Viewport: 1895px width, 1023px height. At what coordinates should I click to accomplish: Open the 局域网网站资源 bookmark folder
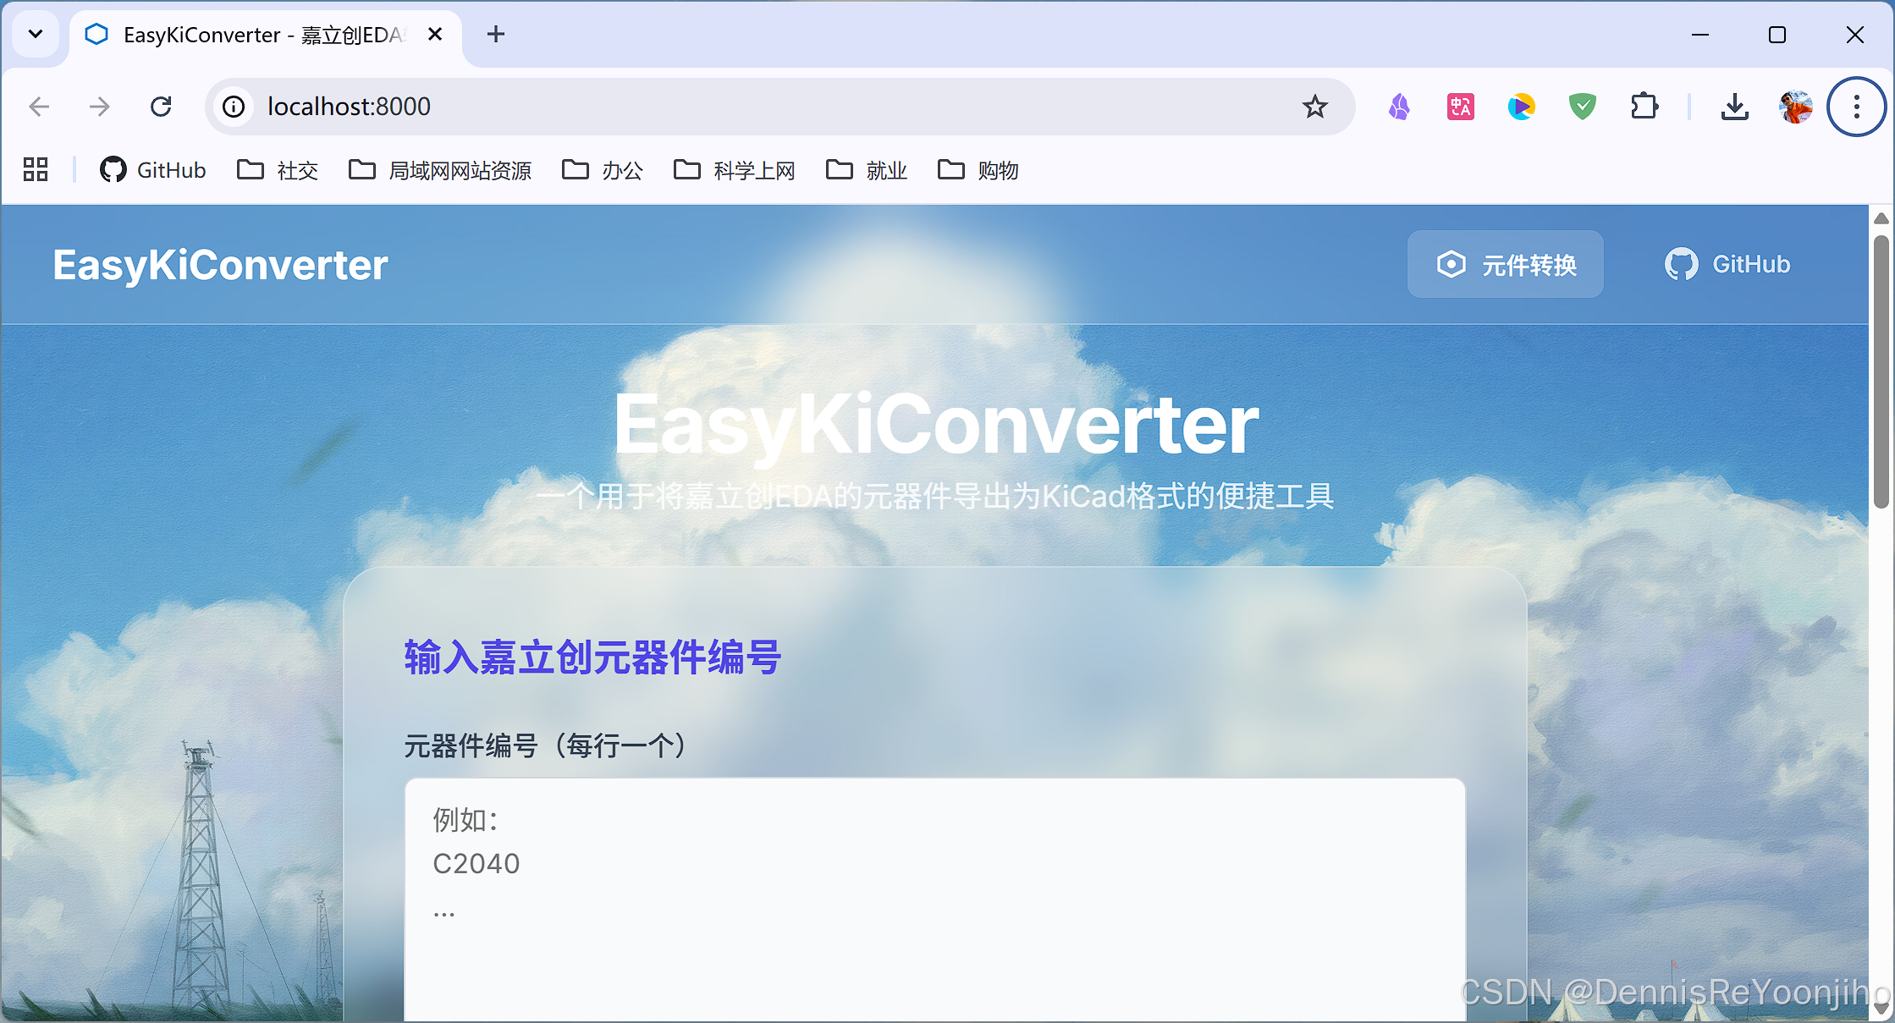click(x=440, y=170)
